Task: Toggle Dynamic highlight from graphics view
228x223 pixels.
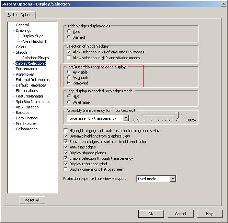Action: pyautogui.click(x=66, y=136)
